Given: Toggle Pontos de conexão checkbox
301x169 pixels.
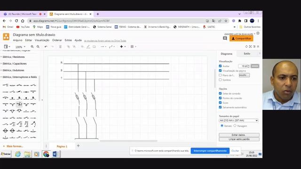Looking at the screenshot, I should pos(220,98).
